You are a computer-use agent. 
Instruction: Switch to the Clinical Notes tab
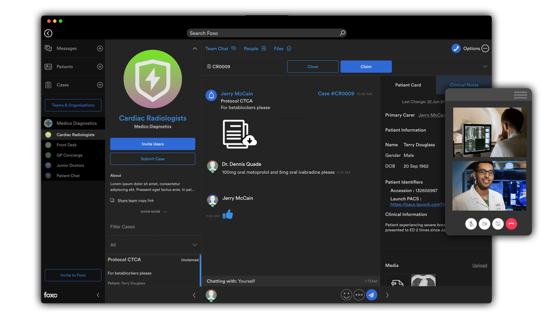point(464,85)
